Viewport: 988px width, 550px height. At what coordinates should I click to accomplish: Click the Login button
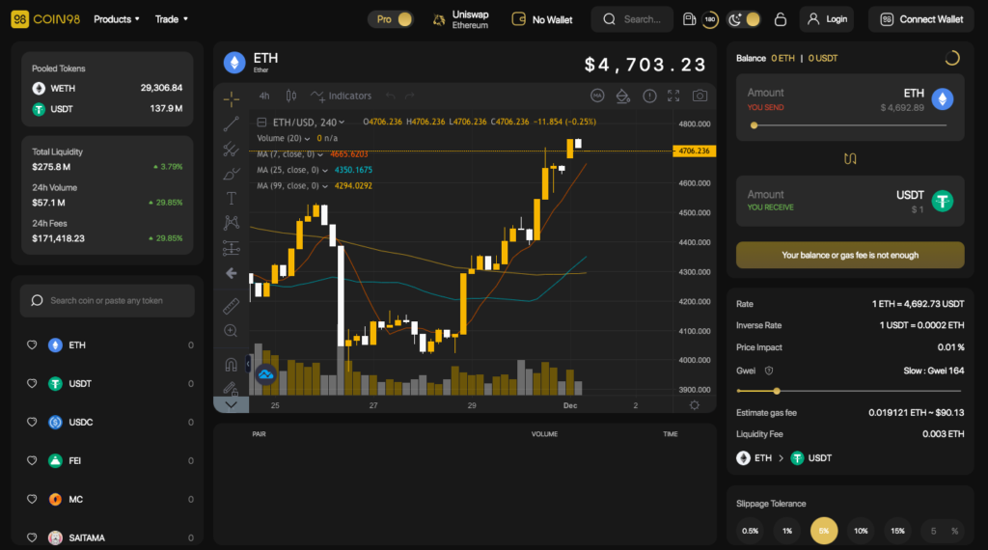(x=827, y=19)
